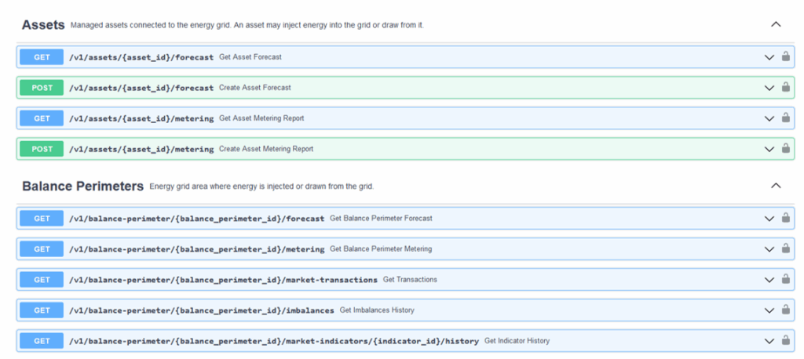Expand Get Balance Perimeter Metering chevron
Screen dimensions: 804x359
click(x=769, y=249)
